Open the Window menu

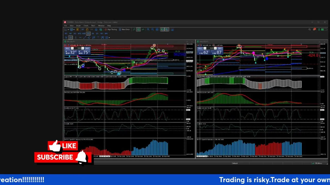[x=101, y=26]
